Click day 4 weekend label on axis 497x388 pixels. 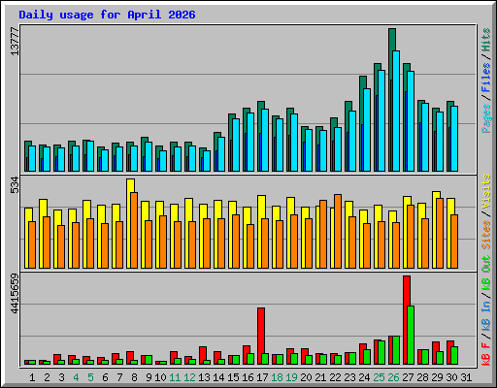[76, 377]
